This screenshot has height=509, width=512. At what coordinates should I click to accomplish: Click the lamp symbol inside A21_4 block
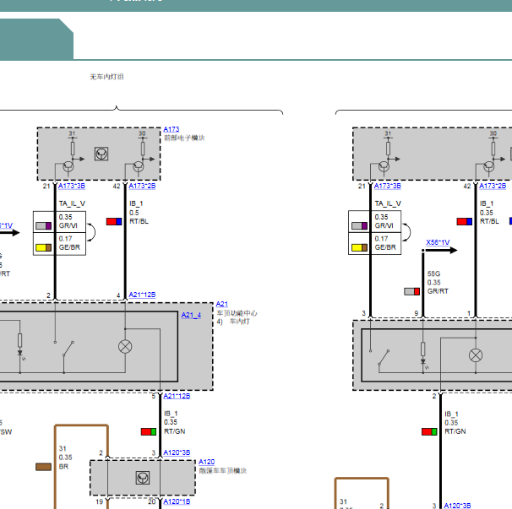(125, 347)
